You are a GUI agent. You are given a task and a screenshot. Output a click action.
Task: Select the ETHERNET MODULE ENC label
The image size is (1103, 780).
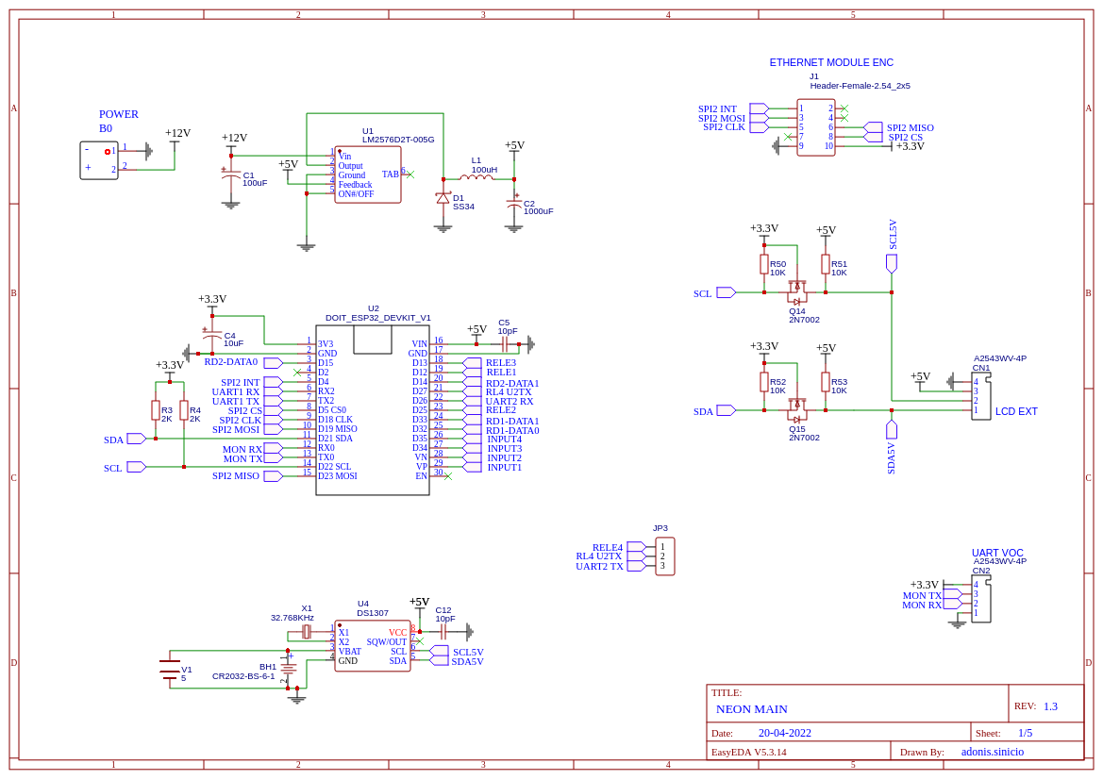pos(830,62)
